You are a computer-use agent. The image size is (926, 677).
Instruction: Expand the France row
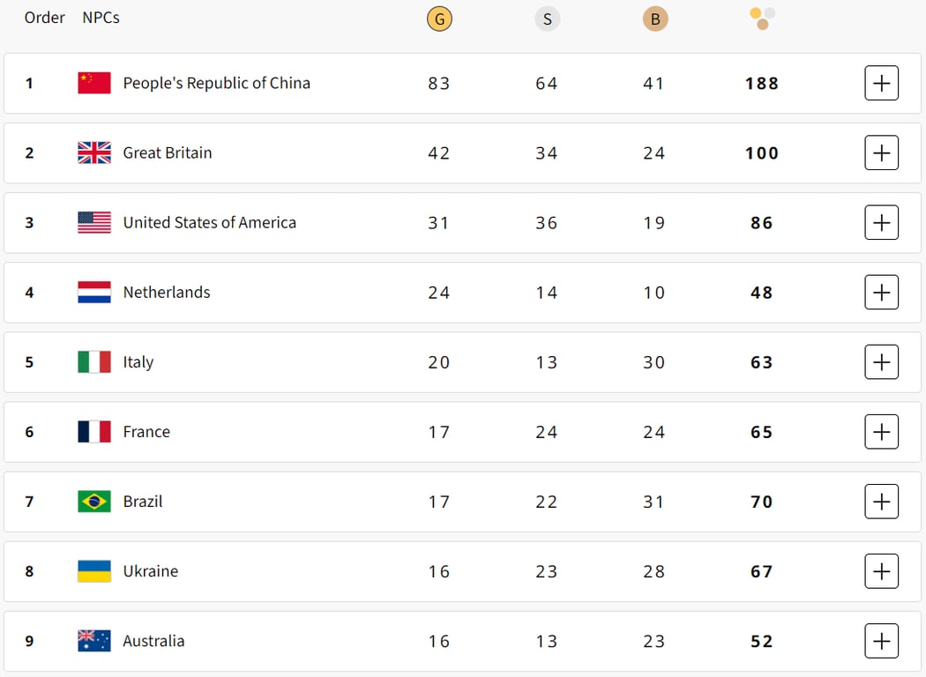click(881, 432)
